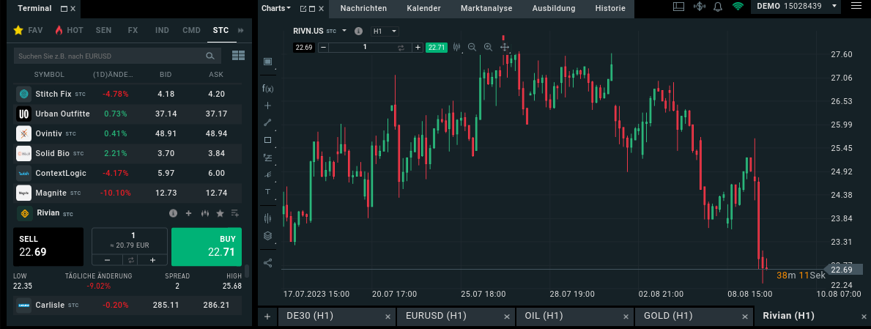This screenshot has height=329, width=871.
Task: Increase volume with plus in Terminal order box
Action: [152, 259]
